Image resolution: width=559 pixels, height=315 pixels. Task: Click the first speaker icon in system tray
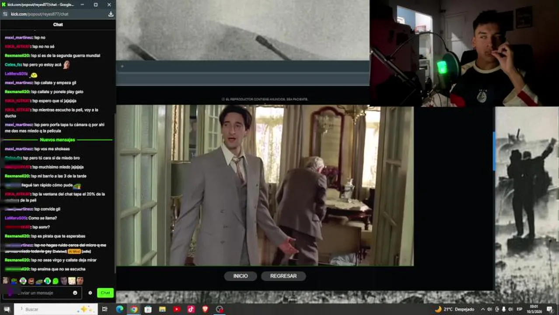490,309
